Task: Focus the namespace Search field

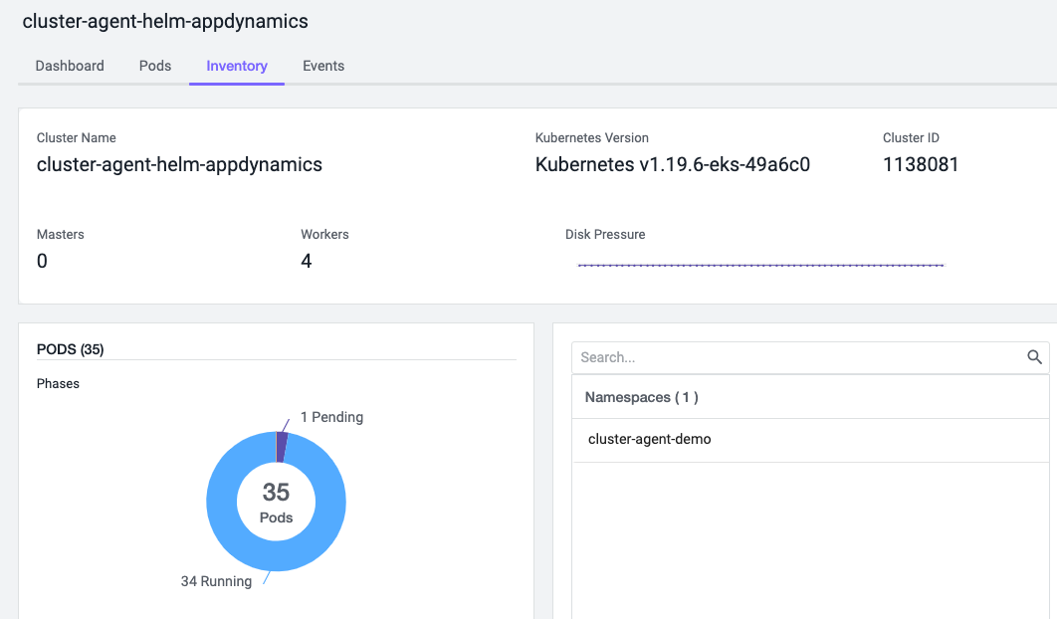Action: click(x=810, y=357)
